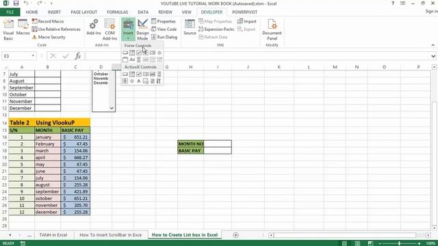Pick the ActiveX Spin Button
Screen dimensions: 438x246
(125, 81)
